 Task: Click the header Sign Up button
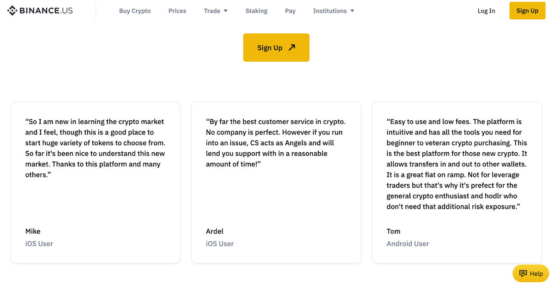[x=527, y=11]
